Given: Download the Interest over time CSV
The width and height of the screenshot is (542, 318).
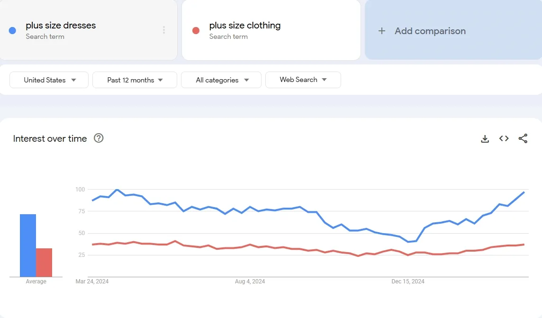Looking at the screenshot, I should [x=485, y=138].
